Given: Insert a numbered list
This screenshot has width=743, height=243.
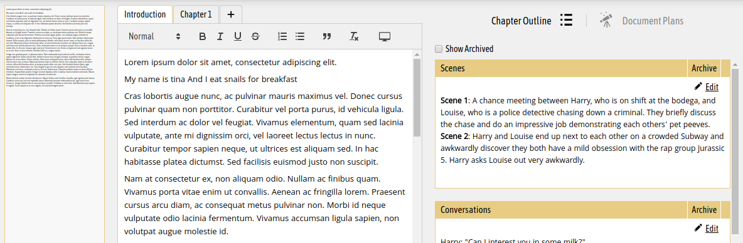Looking at the screenshot, I should click(x=282, y=36).
